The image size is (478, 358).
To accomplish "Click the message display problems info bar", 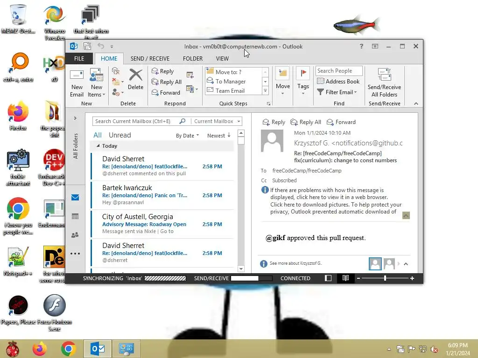I will point(332,201).
